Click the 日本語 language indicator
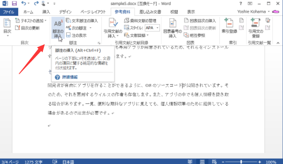Screen dimensions: 283x164 pos(68,162)
